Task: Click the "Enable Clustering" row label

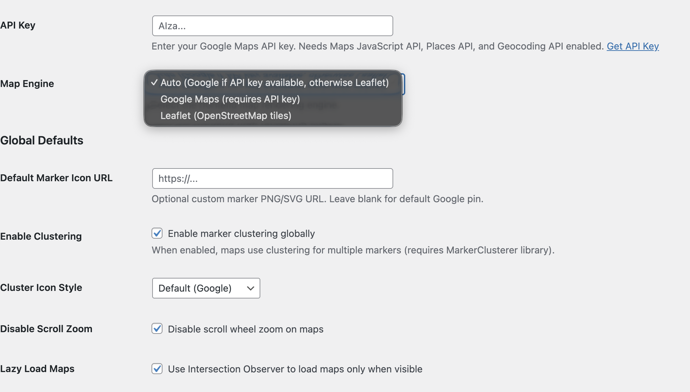Action: pos(41,236)
